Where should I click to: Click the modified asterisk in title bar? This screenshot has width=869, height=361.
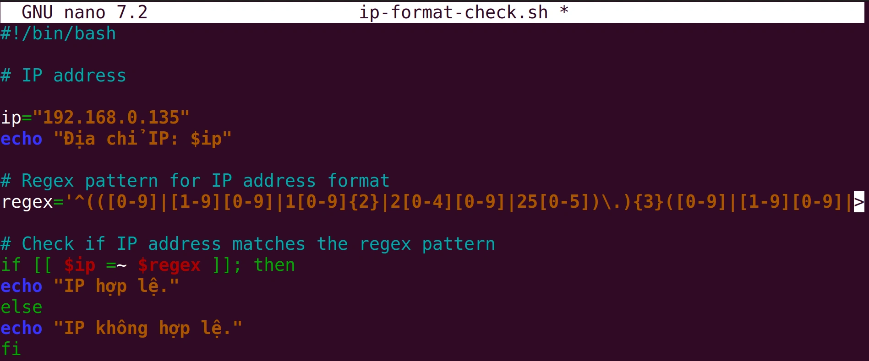tap(564, 11)
